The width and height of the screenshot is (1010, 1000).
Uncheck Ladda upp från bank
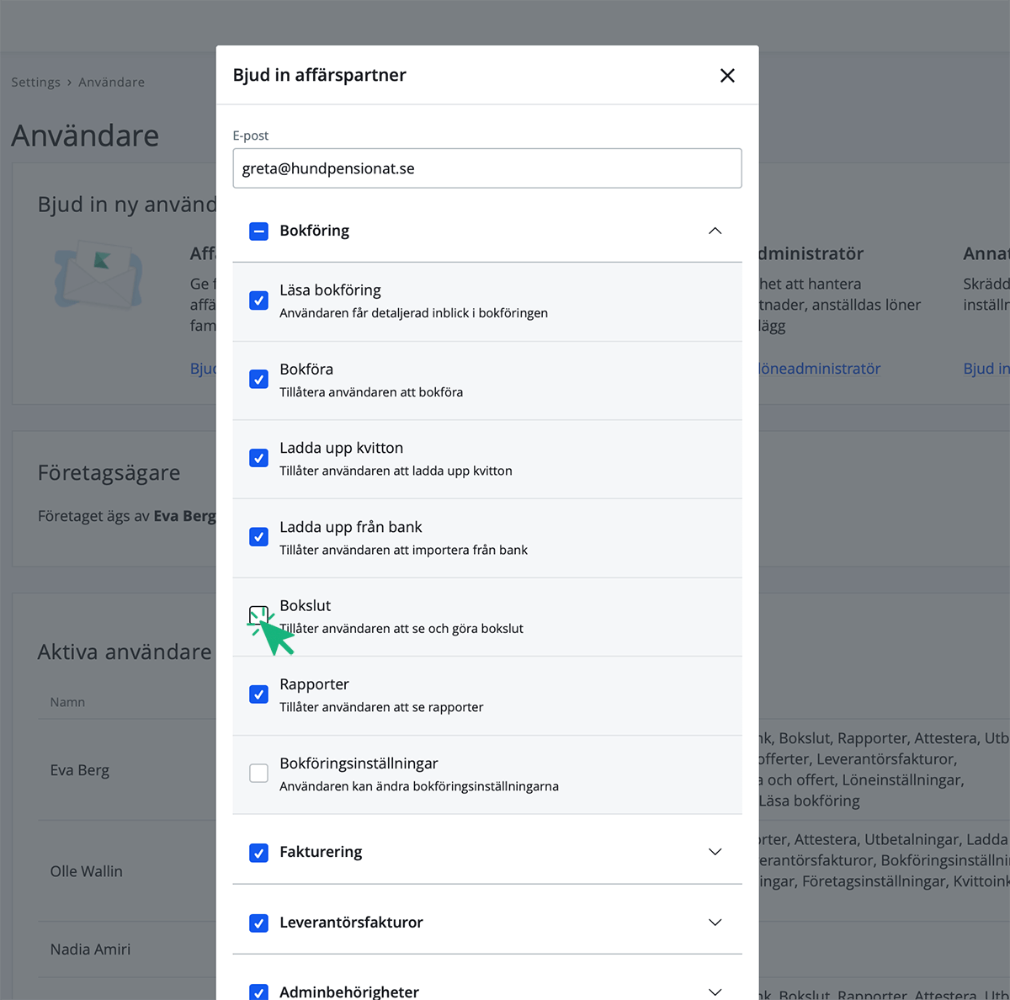pyautogui.click(x=259, y=537)
